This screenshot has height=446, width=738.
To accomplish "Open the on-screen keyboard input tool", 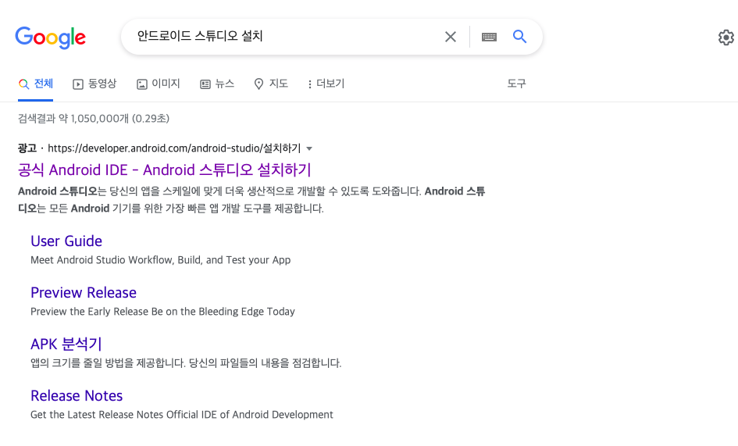I will [489, 37].
